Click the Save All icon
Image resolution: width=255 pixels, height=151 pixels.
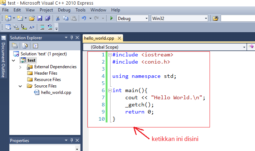click(x=48, y=18)
